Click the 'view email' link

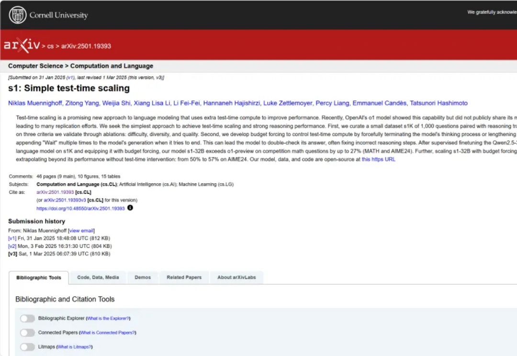pyautogui.click(x=81, y=231)
